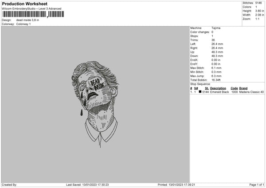Click stitch count '5144' in stop sequence
The image size is (266, 188).
tap(205, 92)
